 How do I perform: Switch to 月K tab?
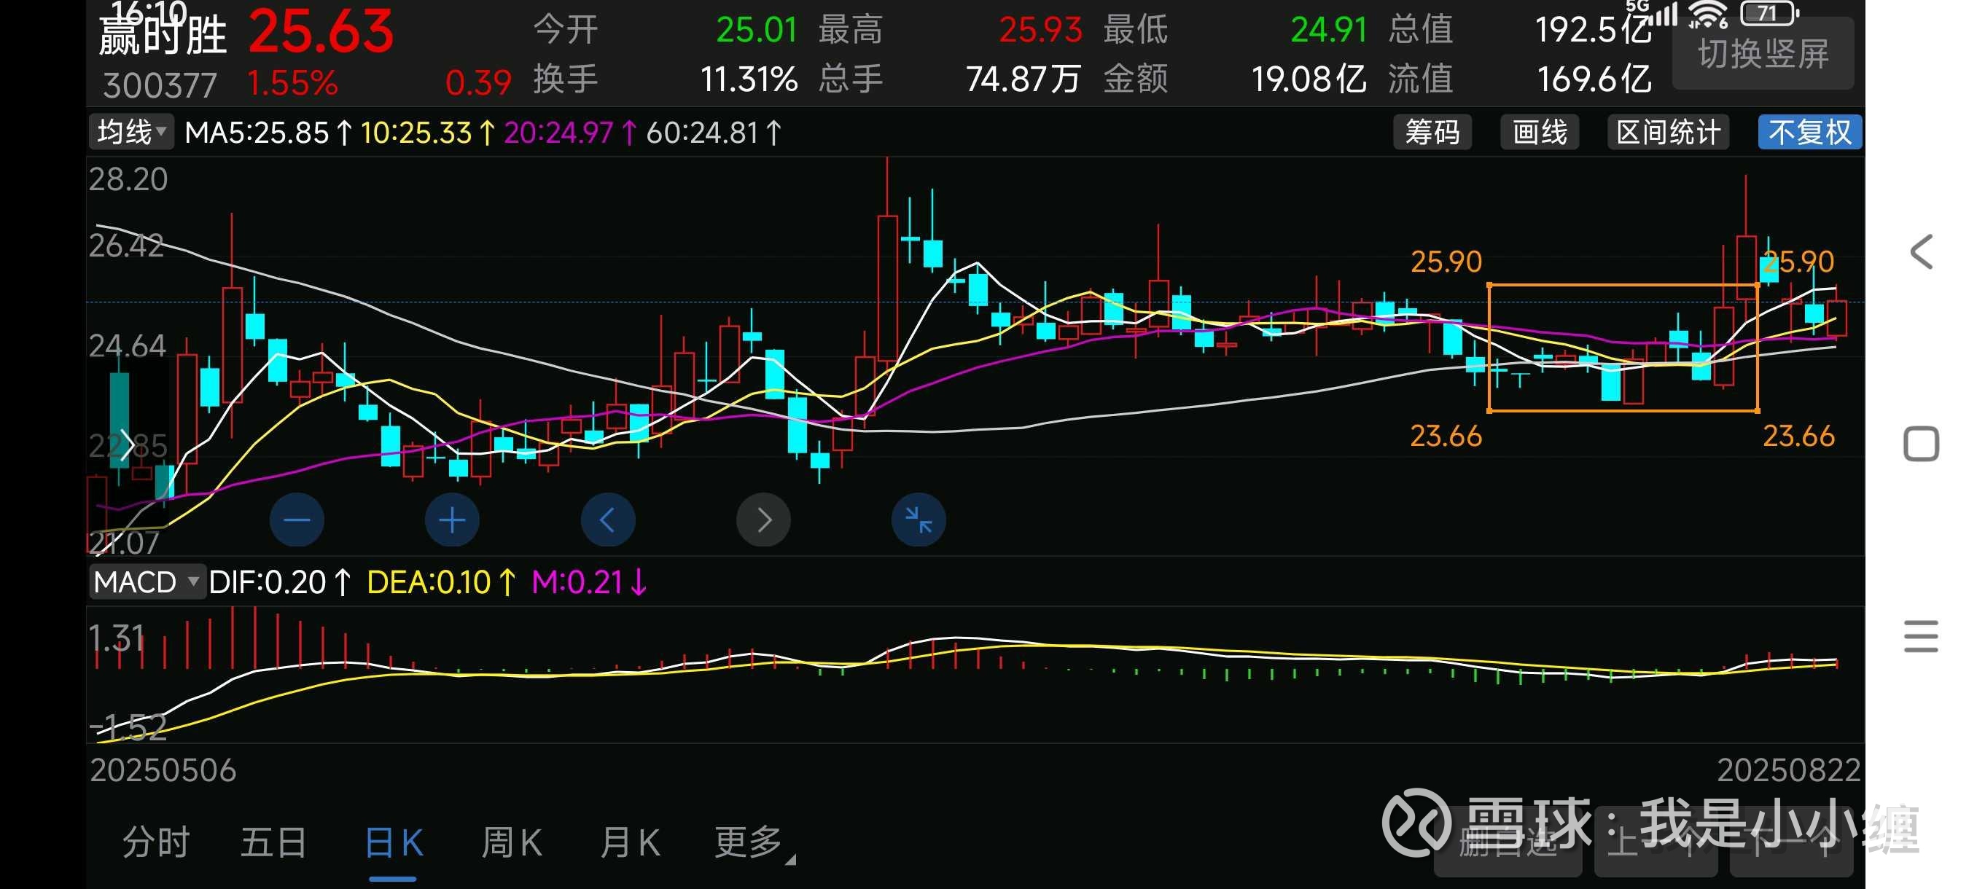click(629, 842)
